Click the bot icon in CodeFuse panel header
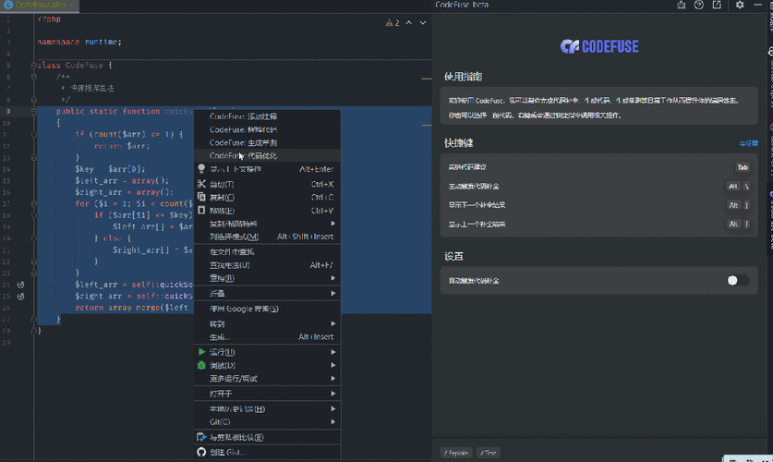 point(681,5)
